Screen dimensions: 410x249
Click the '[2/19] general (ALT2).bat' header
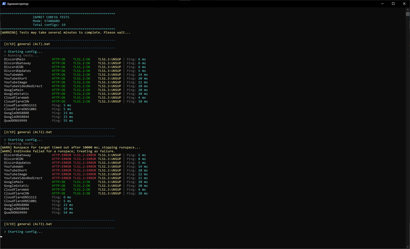point(28,132)
